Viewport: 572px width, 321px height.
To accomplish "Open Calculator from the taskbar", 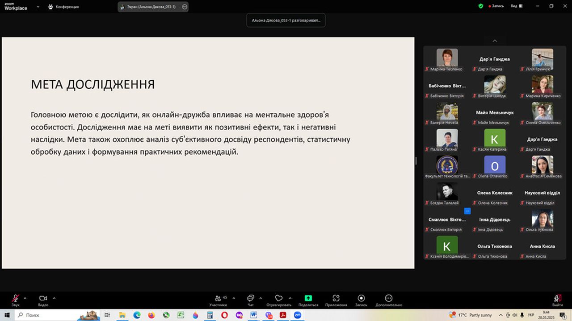I will click(210, 315).
